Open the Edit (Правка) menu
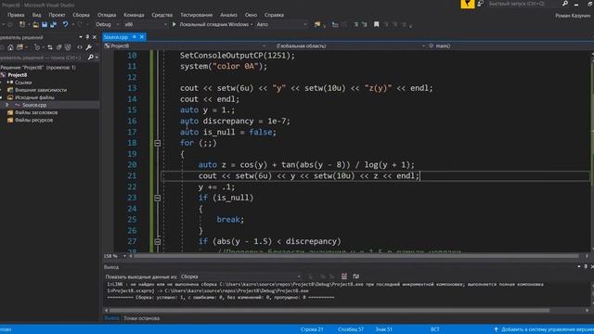The width and height of the screenshot is (594, 334). coord(16,15)
